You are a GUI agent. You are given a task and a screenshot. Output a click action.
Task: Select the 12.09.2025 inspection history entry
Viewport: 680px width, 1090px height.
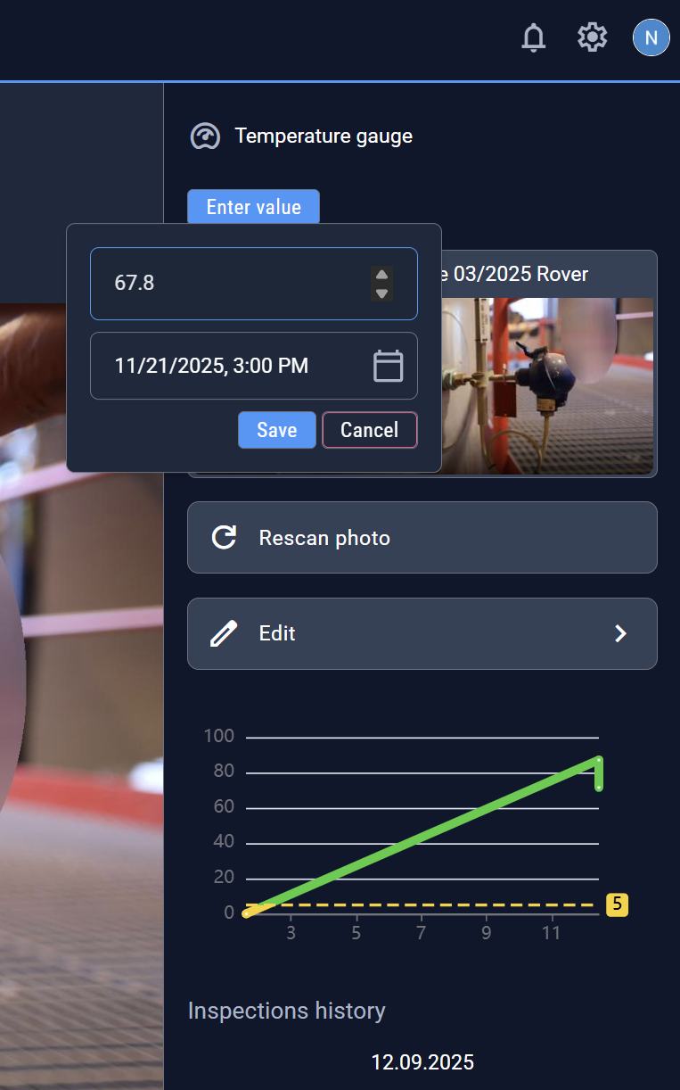coord(422,1062)
